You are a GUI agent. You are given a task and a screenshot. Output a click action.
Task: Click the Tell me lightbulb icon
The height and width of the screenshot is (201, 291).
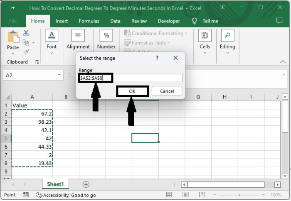[x=194, y=21]
